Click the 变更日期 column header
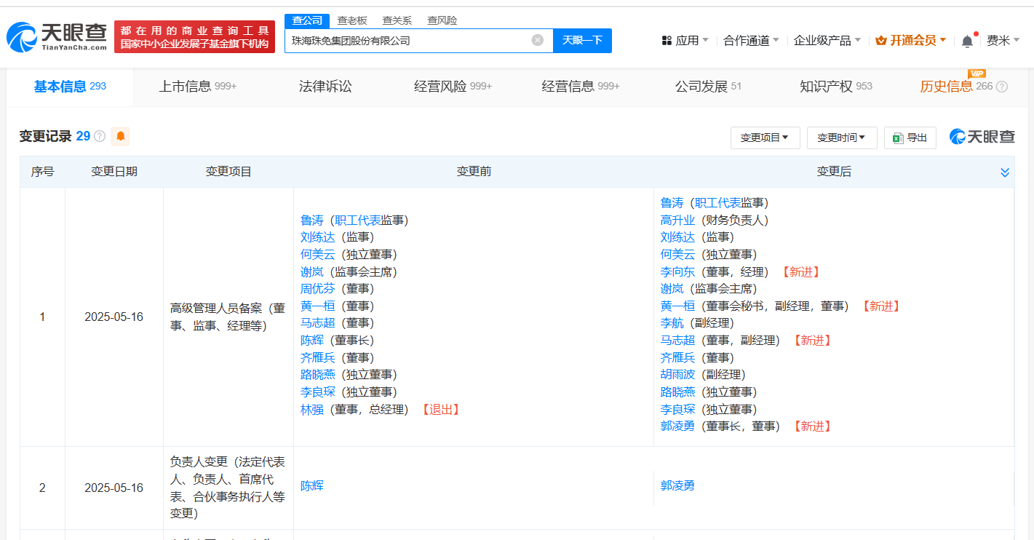The image size is (1034, 540). click(114, 172)
